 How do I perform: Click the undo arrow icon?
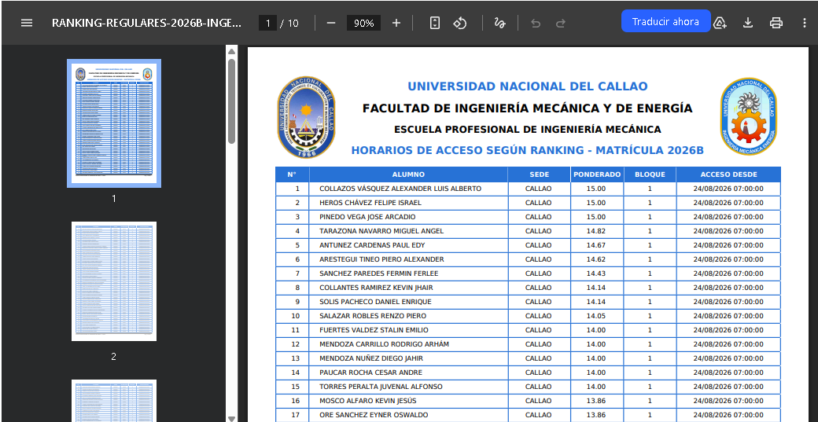(536, 23)
